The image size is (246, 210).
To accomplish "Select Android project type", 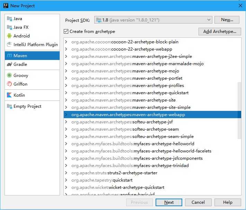I will point(32,36).
